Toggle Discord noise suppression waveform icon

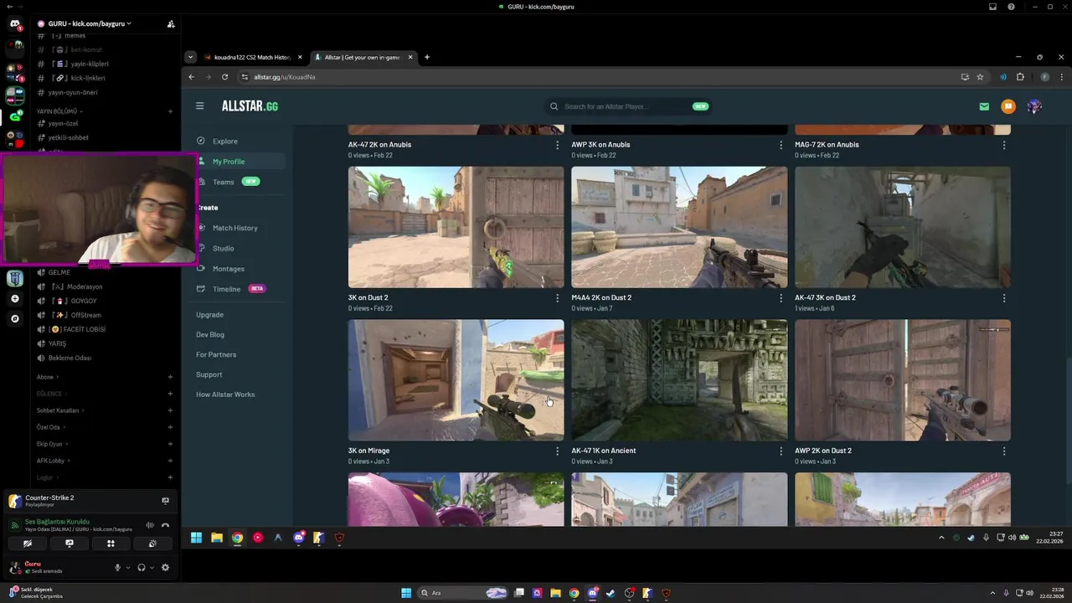coord(150,525)
